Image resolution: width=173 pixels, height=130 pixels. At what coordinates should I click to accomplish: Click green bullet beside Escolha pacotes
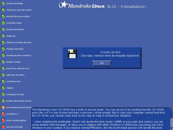tap(3, 55)
